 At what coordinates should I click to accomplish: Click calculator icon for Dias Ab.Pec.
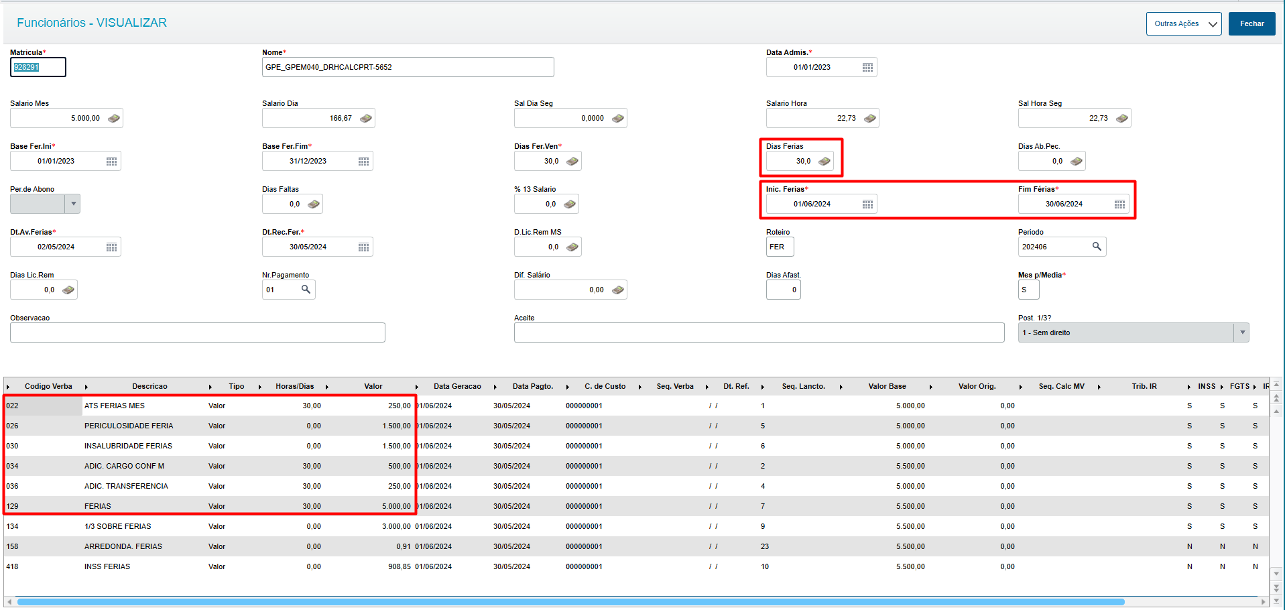pyautogui.click(x=1077, y=161)
